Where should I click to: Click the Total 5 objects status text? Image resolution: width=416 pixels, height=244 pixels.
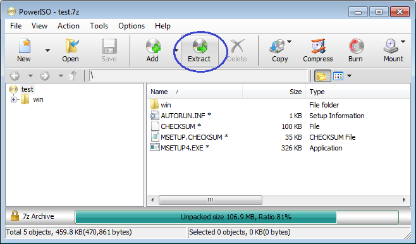[x=69, y=233]
